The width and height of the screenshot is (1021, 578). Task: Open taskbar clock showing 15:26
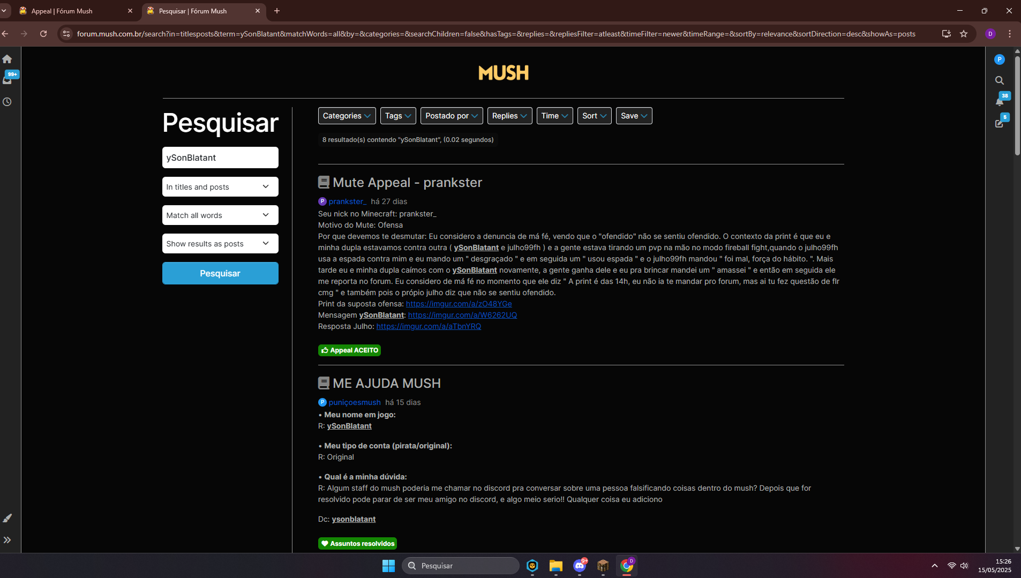(x=995, y=566)
